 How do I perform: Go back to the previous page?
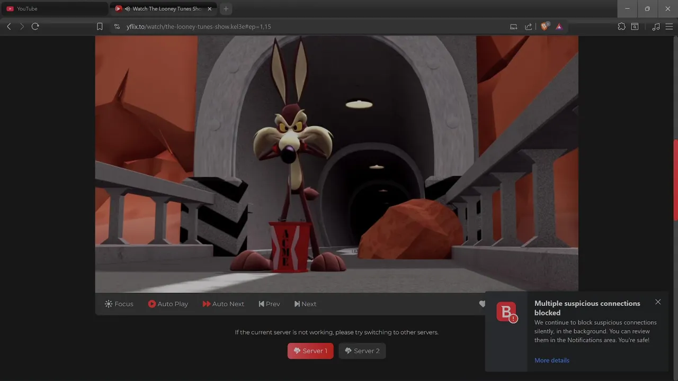pos(8,26)
